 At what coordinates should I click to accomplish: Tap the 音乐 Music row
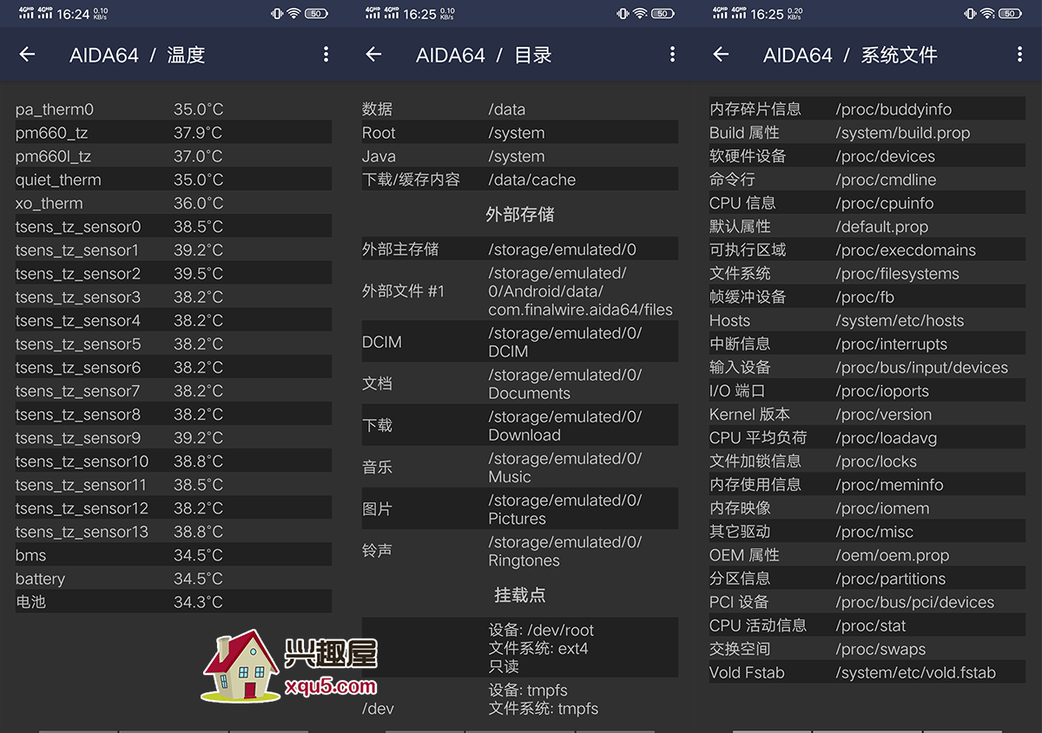click(x=520, y=467)
